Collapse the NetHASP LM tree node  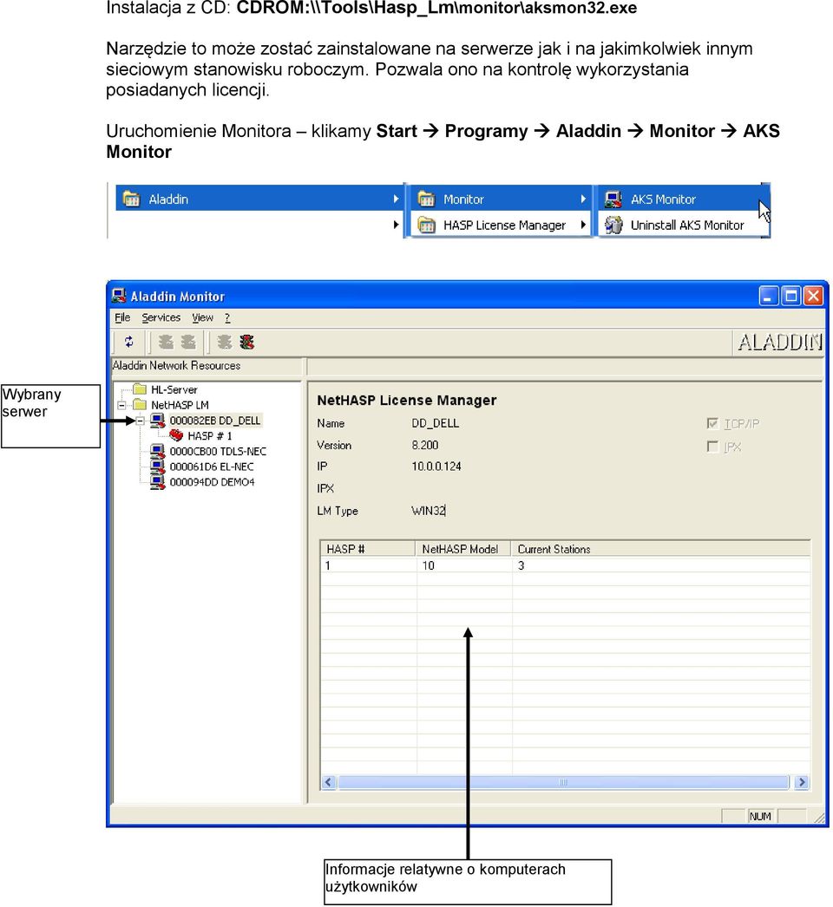point(121,405)
